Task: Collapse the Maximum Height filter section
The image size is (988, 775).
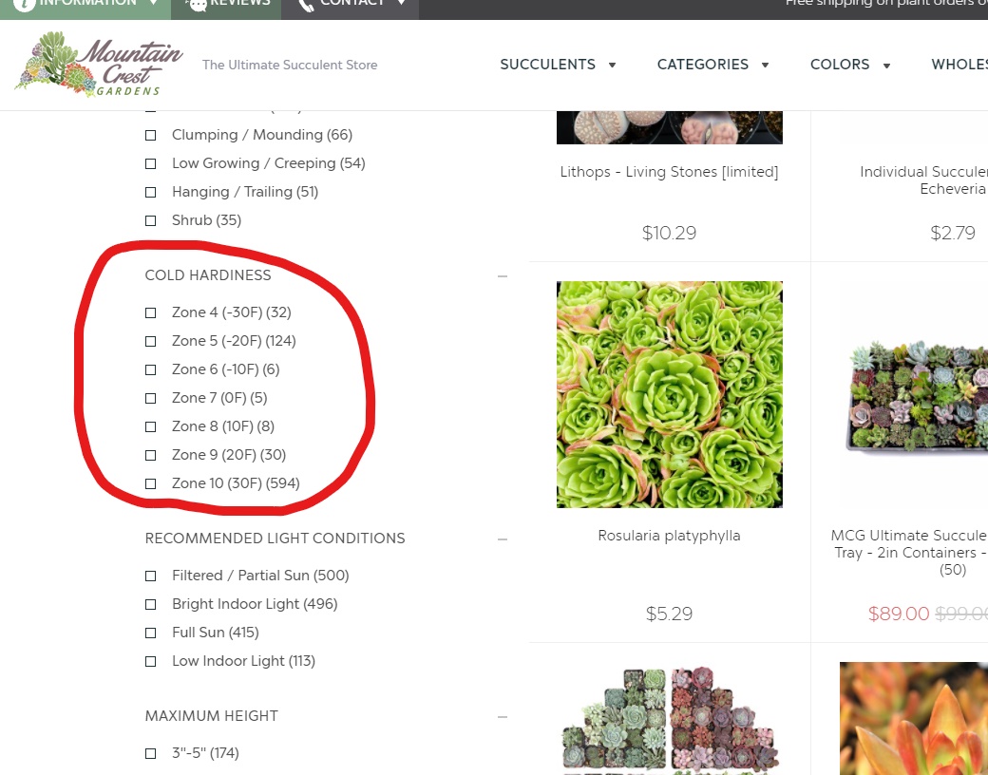Action: pyautogui.click(x=503, y=717)
